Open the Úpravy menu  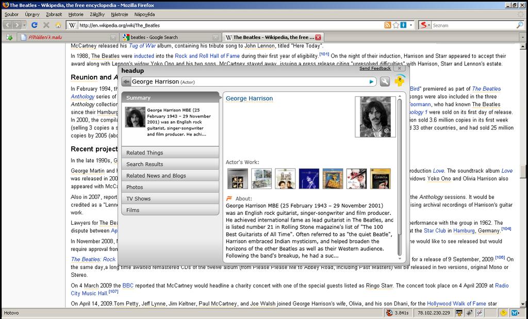pyautogui.click(x=32, y=14)
